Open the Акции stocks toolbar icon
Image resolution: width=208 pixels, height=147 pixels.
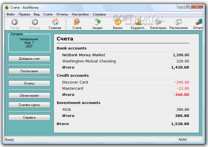click(97, 22)
